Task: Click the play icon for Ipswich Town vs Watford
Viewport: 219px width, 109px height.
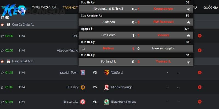Action: pyautogui.click(x=200, y=72)
